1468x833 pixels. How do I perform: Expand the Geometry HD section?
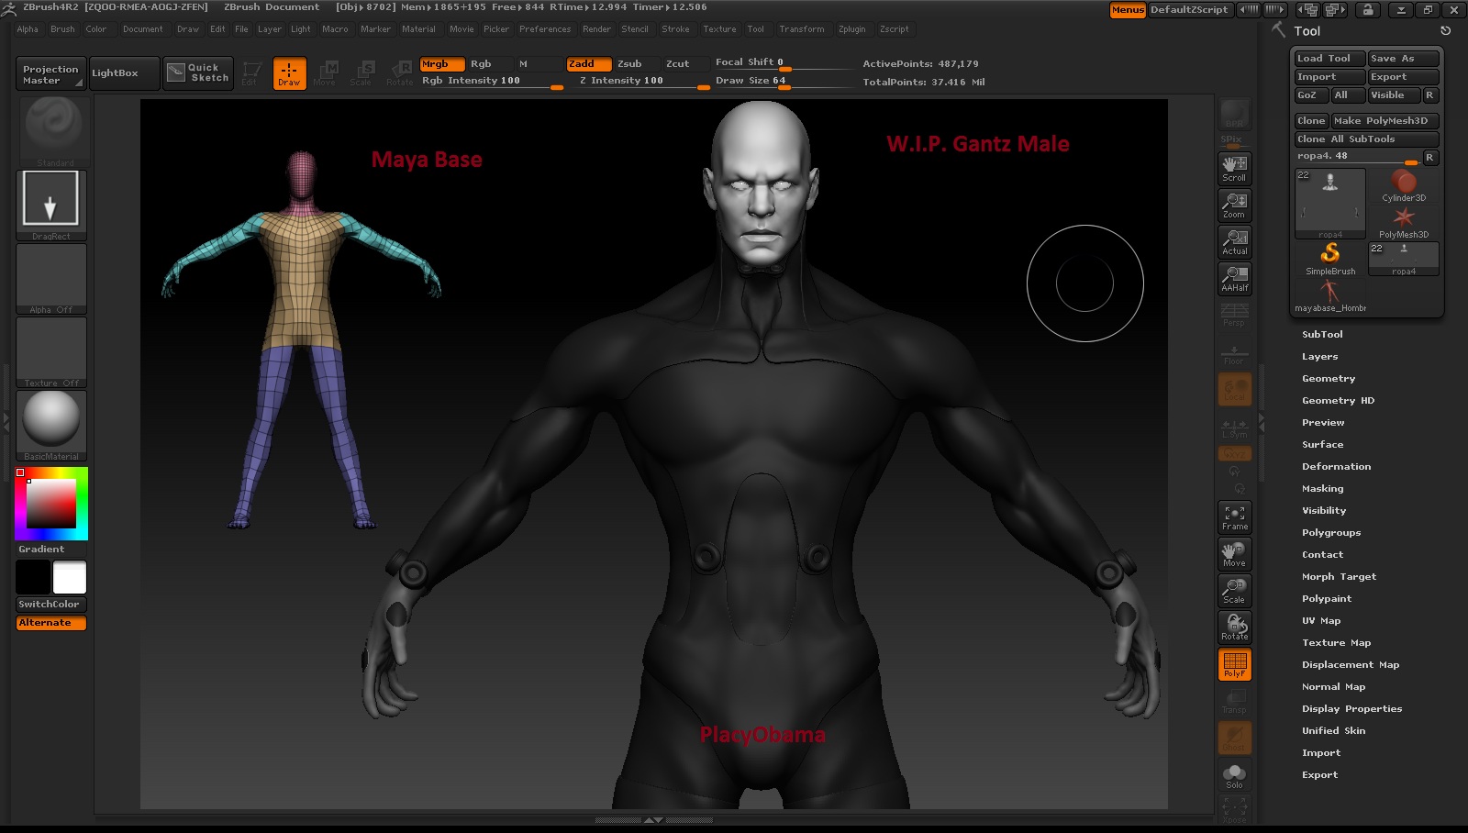[x=1338, y=401]
